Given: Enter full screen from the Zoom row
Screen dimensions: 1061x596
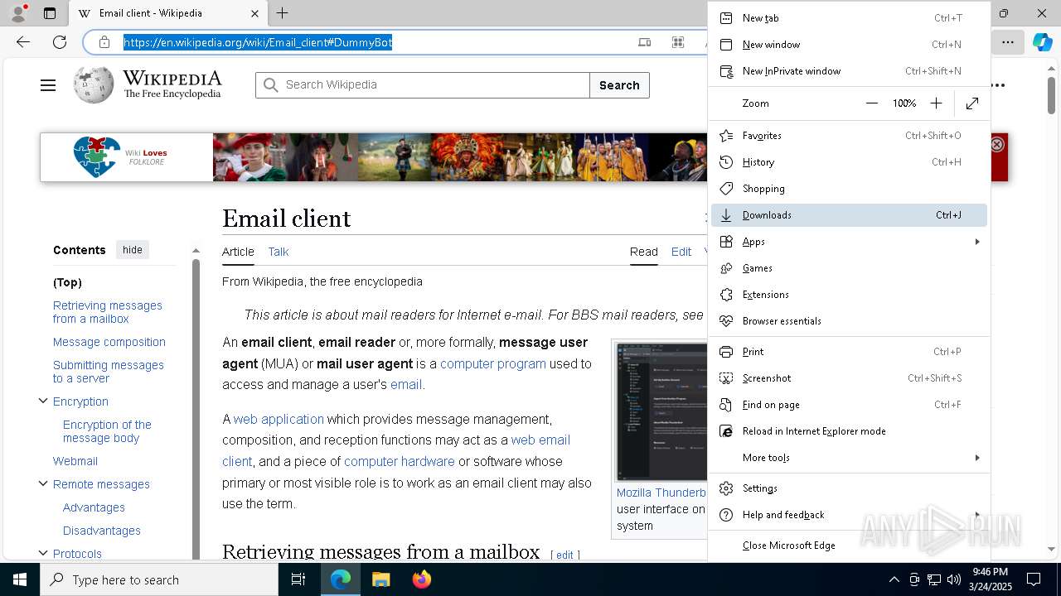Looking at the screenshot, I should coord(972,103).
